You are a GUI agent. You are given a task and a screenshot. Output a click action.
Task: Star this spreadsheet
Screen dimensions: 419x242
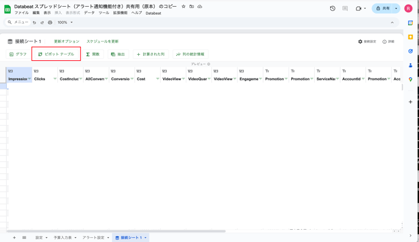(x=183, y=7)
